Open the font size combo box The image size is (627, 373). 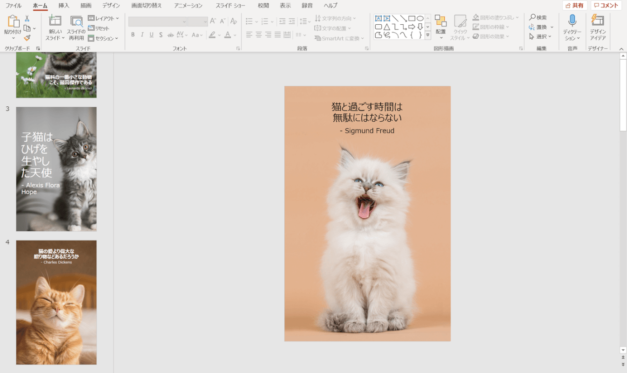point(198,21)
